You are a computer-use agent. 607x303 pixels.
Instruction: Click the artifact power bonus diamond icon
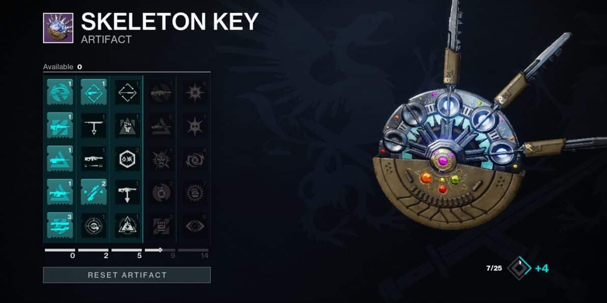[519, 268]
